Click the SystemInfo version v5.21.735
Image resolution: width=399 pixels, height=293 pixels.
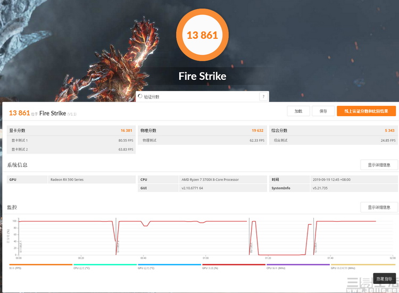tap(320, 188)
